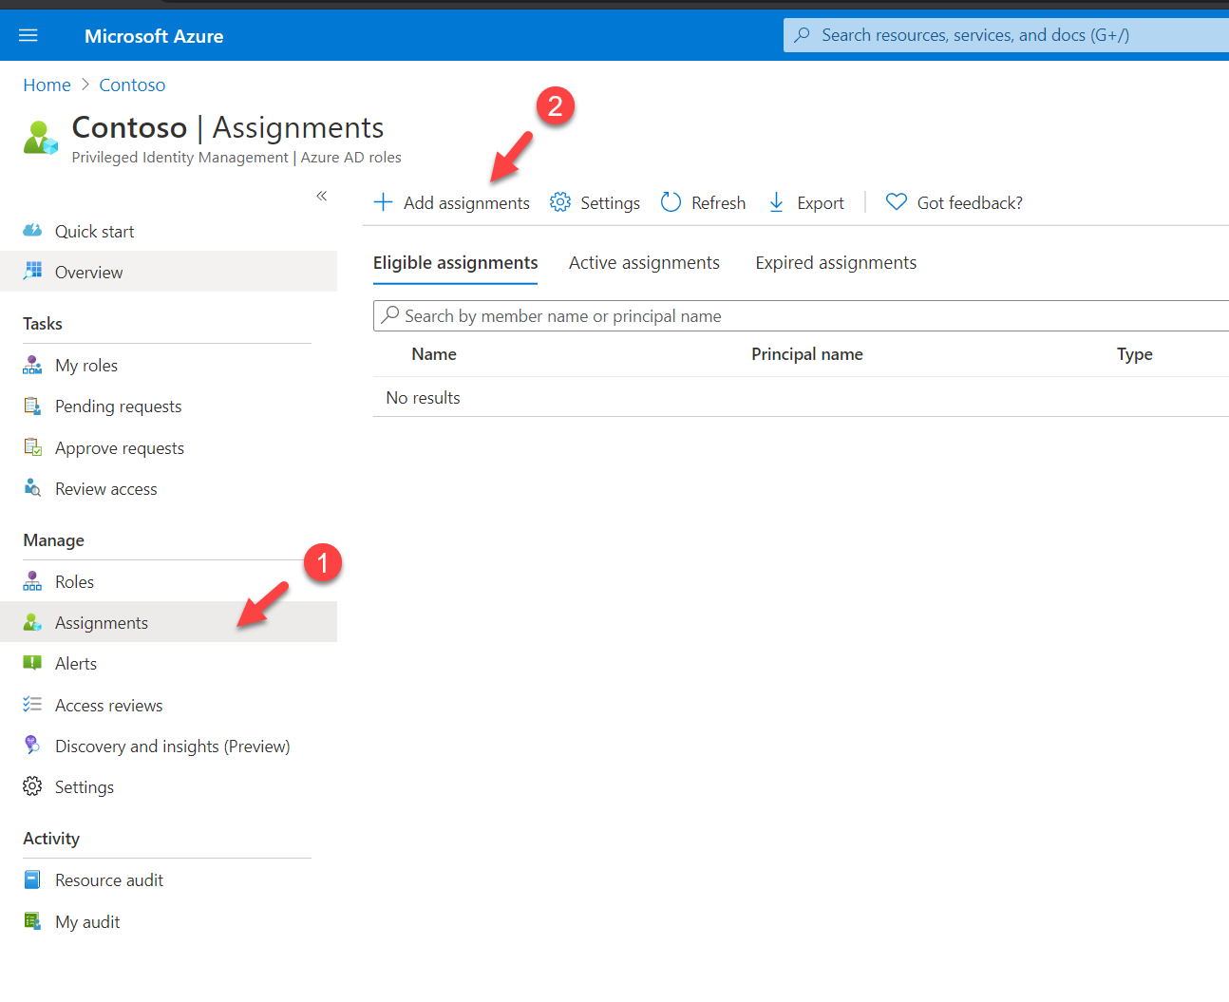Click the Access reviews icon
1229x1002 pixels.
(x=32, y=705)
